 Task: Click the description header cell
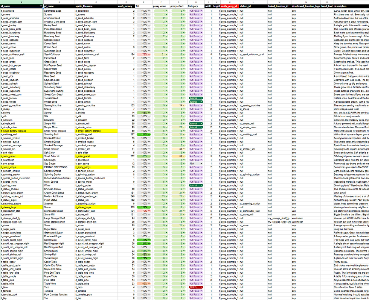pyautogui.click(x=351, y=6)
